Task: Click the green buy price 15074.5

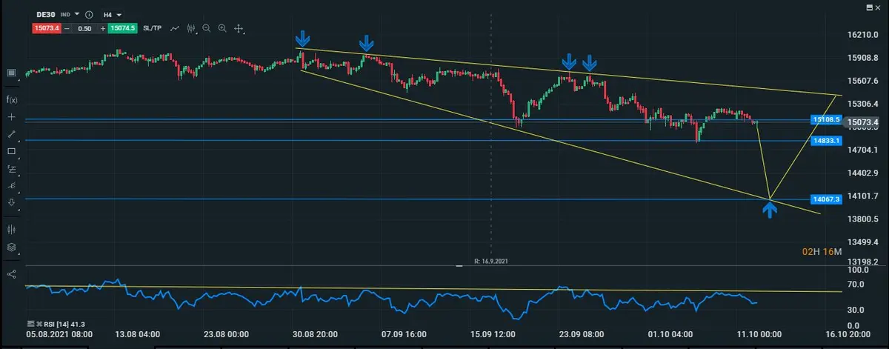Action: [123, 28]
